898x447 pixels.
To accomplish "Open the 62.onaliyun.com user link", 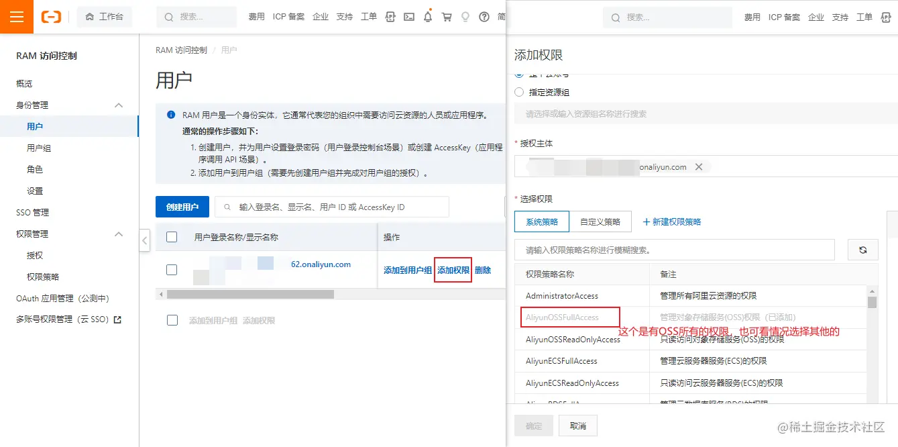I will click(321, 264).
